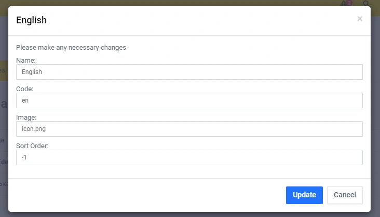The image size is (380, 217).
Task: Click the Sort Order input field
Action: [189, 157]
